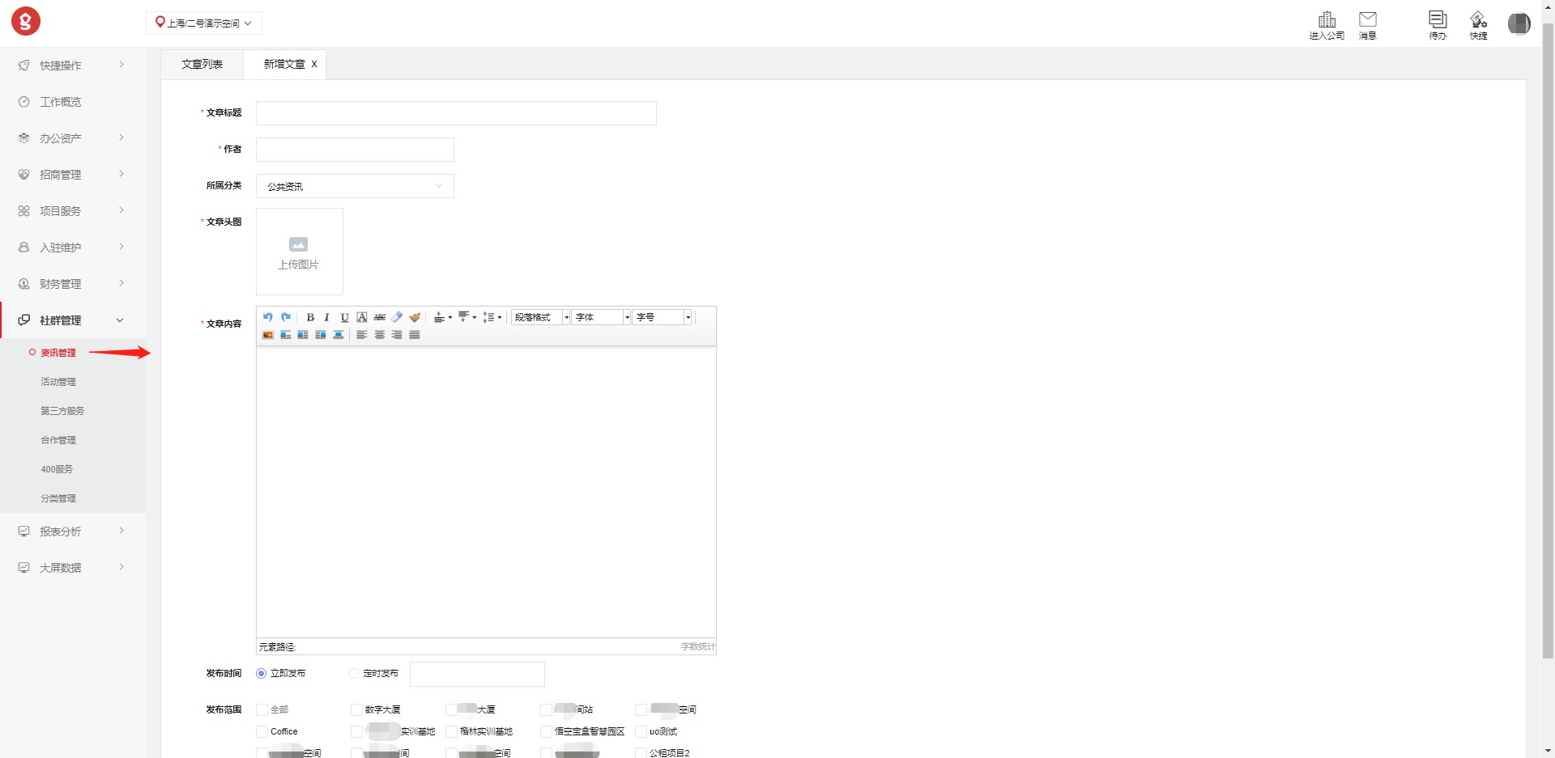Viewport: 1555px width, 758px height.
Task: Click the undo icon in editor toolbar
Action: point(267,317)
